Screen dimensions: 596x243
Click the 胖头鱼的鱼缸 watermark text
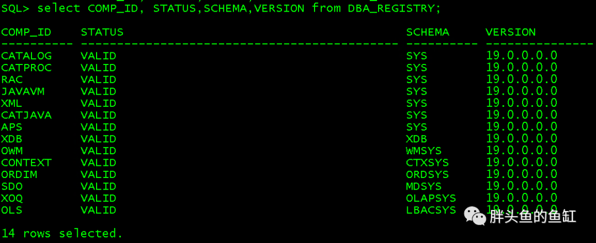533,217
